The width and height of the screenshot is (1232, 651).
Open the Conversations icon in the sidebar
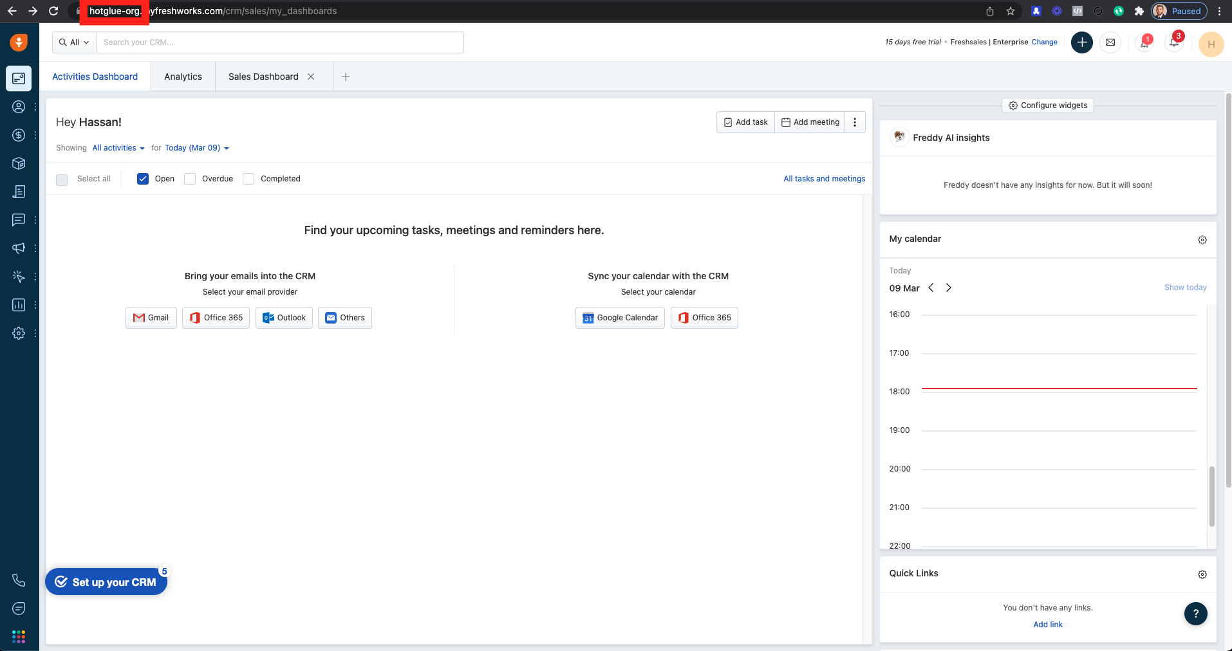tap(19, 220)
